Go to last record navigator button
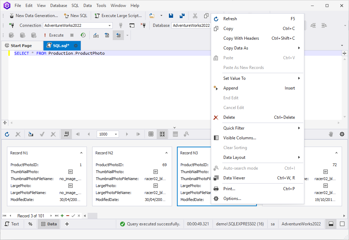The width and height of the screenshot is (349, 240). (57, 216)
